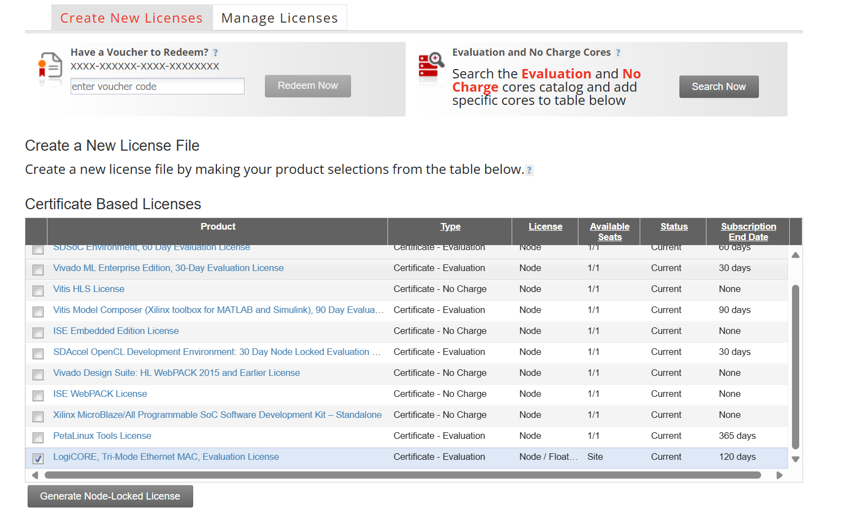This screenshot has height=520, width=845.
Task: Switch to the Manage Licenses tab
Action: (x=279, y=18)
